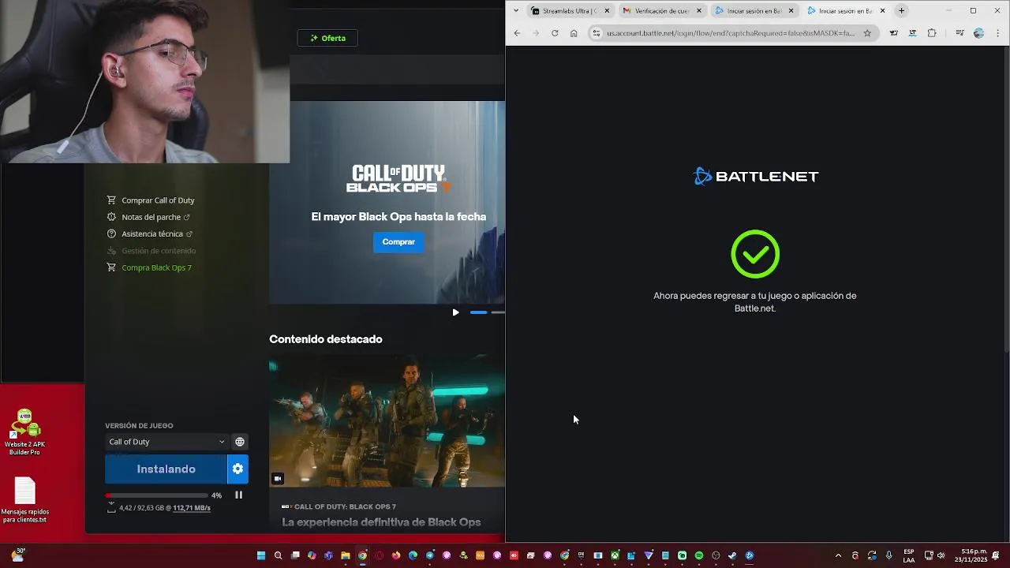
Task: Click the 112,71 MB/s download speed
Action: [x=192, y=508]
